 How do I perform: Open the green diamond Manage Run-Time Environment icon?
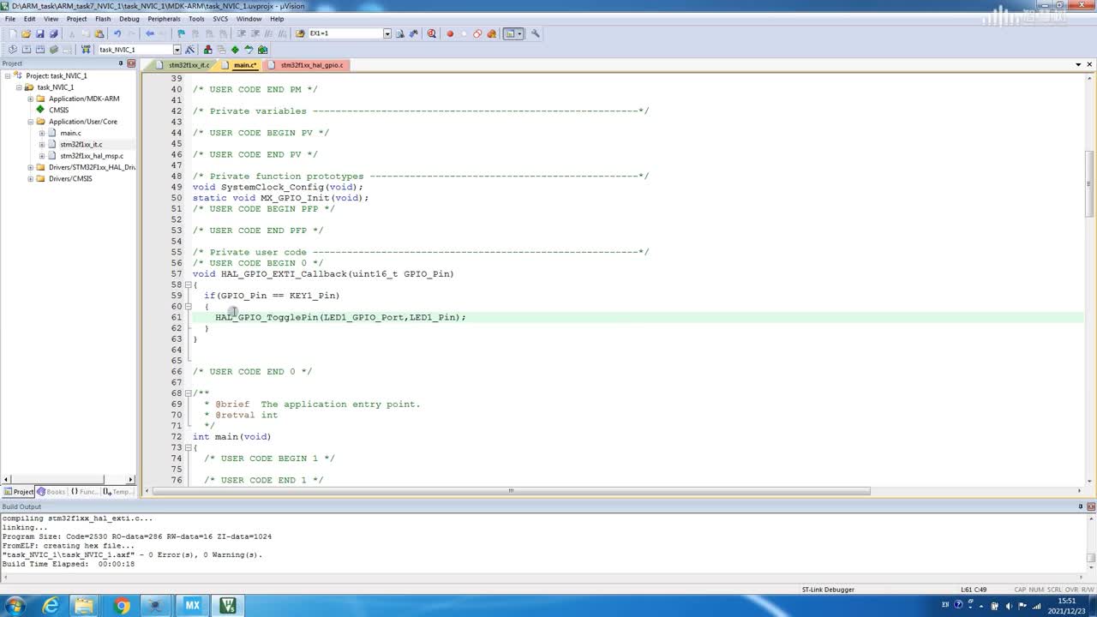(235, 50)
